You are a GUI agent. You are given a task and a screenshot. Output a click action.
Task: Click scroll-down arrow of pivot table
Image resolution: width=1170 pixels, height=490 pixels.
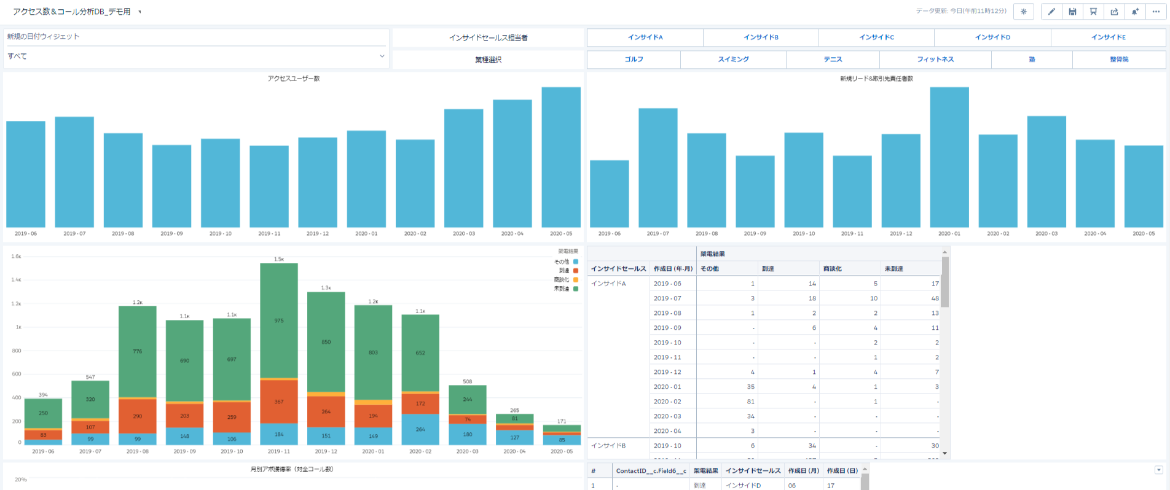pos(944,453)
